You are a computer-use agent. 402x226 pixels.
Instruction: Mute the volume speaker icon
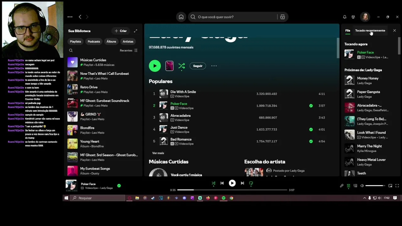pyautogui.click(x=362, y=186)
